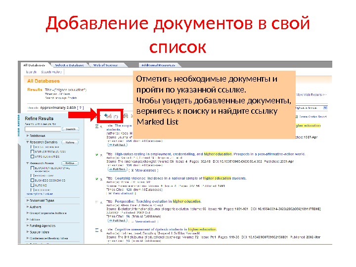
Task: Check the Education Educational Research box
Action: 32,168
